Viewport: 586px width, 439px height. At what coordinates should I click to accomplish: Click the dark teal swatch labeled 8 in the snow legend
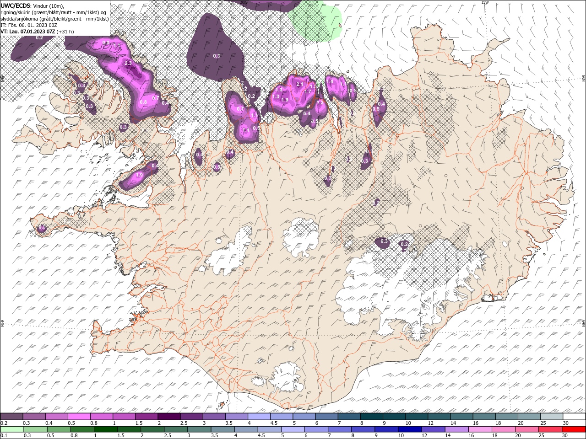click(371, 416)
